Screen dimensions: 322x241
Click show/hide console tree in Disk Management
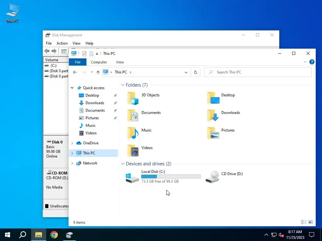coord(64,51)
